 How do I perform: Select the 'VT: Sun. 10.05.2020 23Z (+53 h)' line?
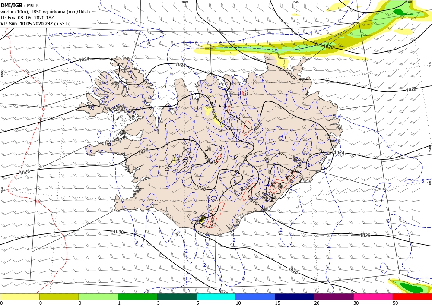[x=35, y=24]
